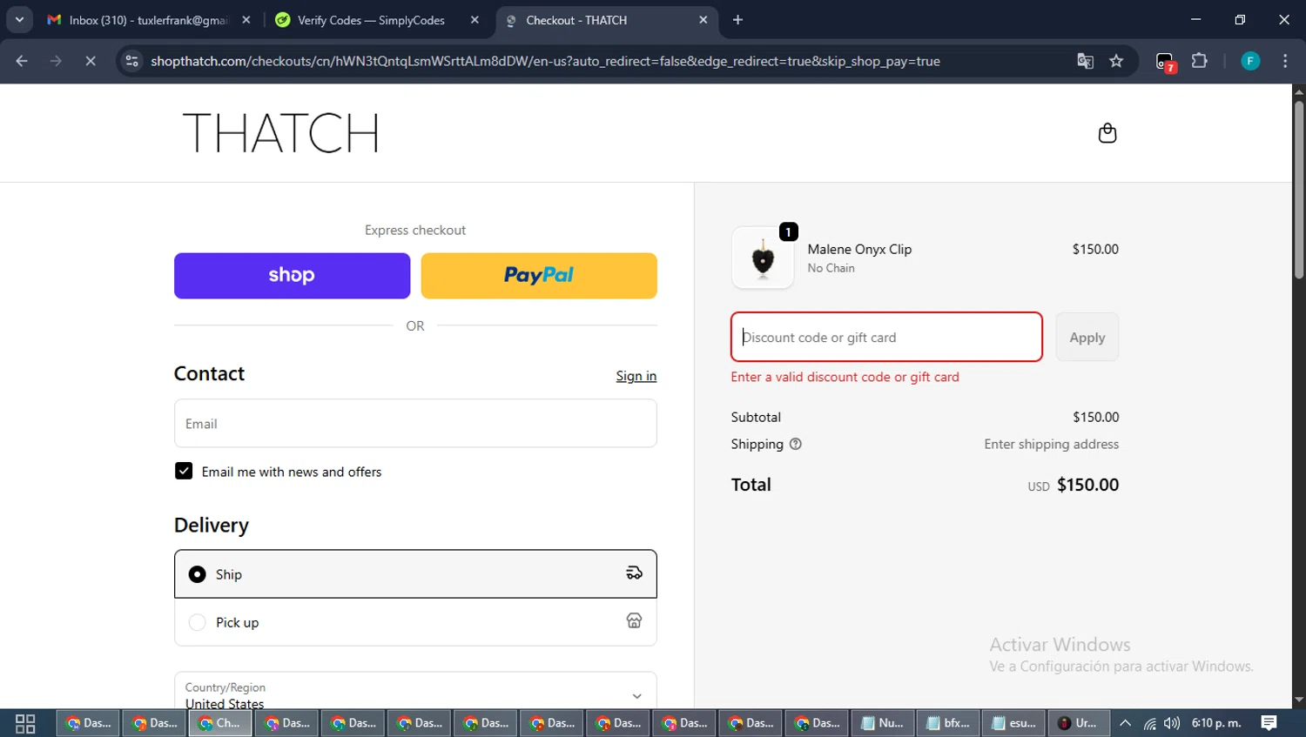Open the 'Nu...' Notepad taskbar item

[x=883, y=723]
